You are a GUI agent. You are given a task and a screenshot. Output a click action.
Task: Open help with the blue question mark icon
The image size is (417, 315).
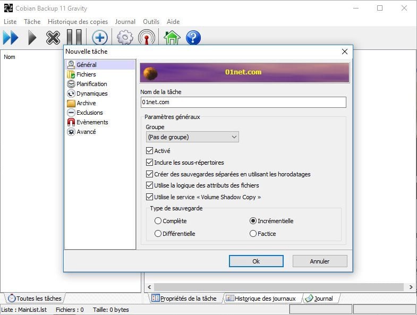[193, 38]
